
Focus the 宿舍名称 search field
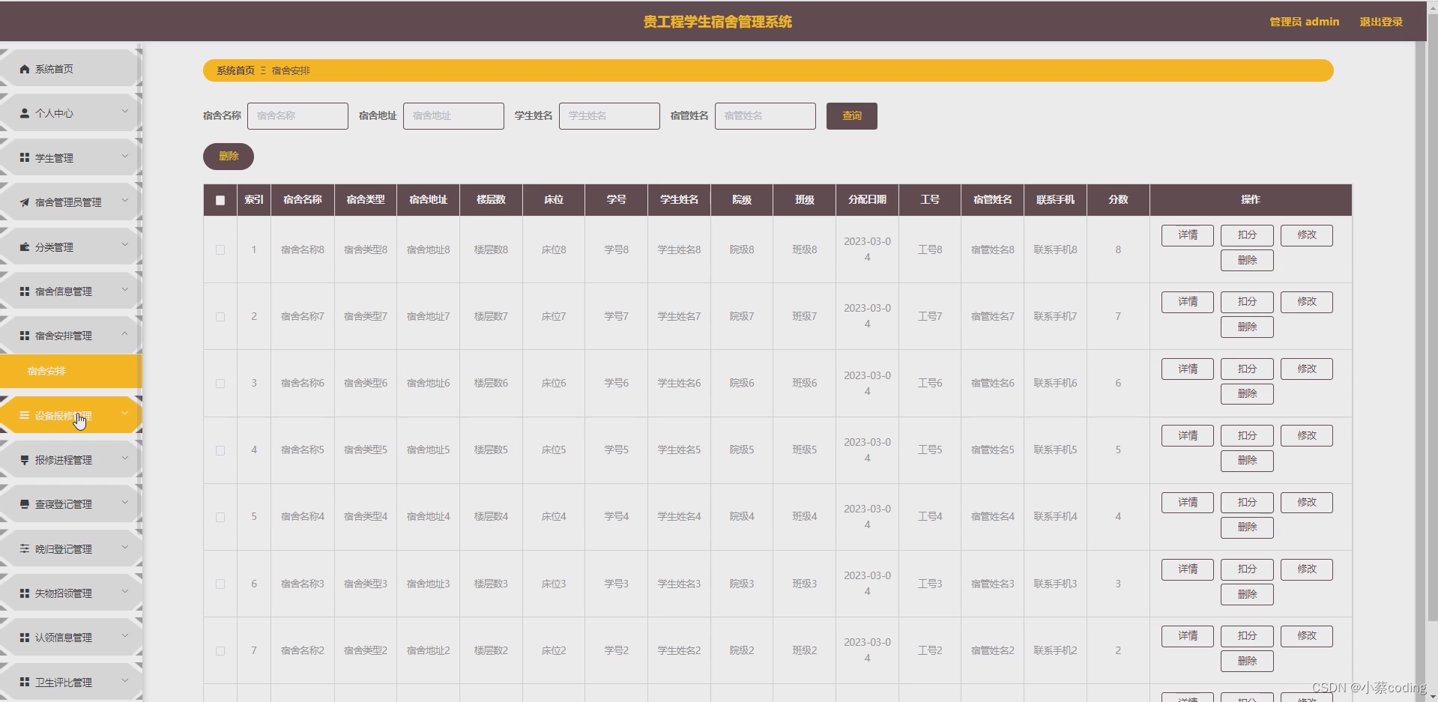click(297, 116)
